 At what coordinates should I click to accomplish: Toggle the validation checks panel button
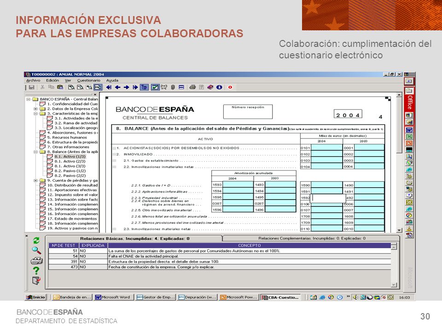coord(155,87)
